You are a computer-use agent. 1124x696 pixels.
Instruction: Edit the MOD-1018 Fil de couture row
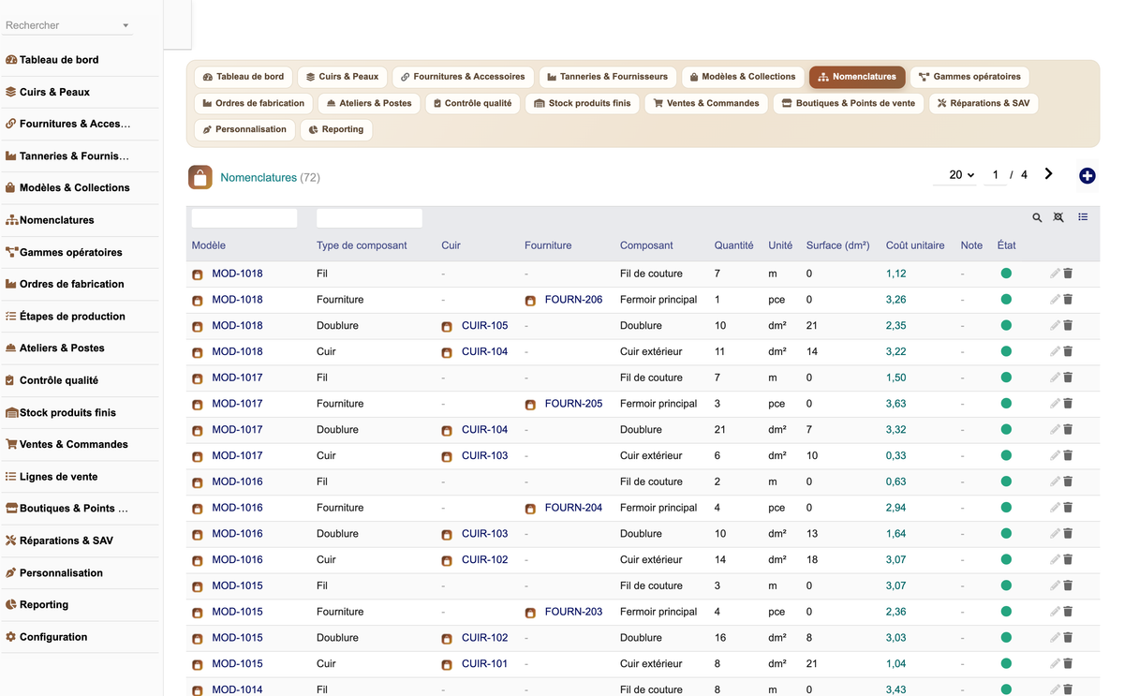tap(1055, 274)
